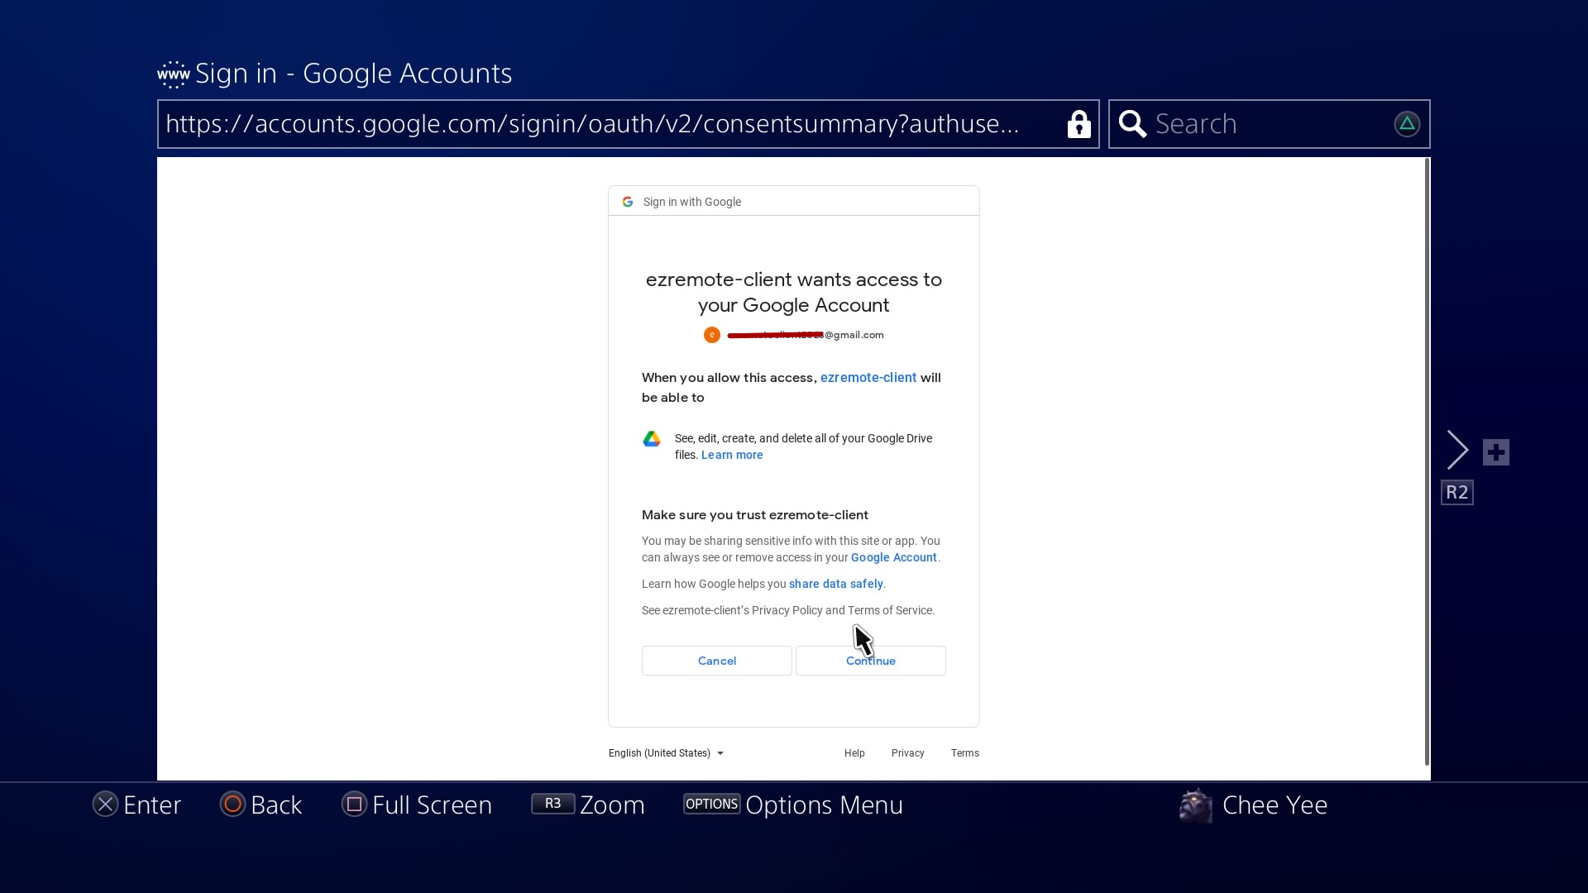Click the next-window chevron arrow
Viewport: 1588px width, 893px height.
1457,451
